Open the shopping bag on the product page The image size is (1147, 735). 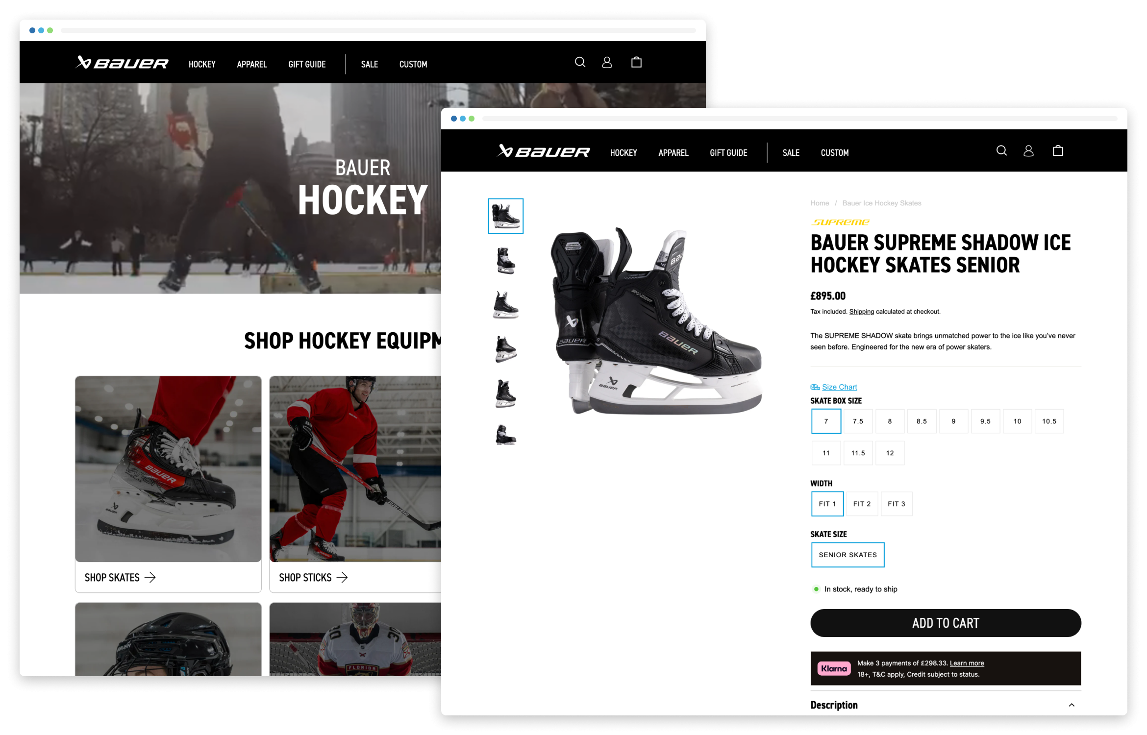(x=1058, y=151)
